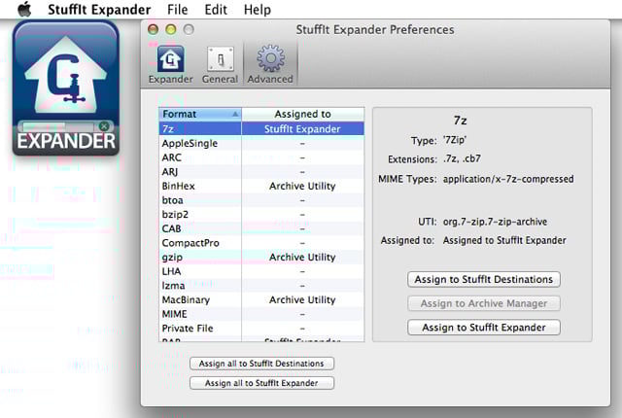Click Assign to StuffIt Expander button
This screenshot has height=418, width=622.
point(484,328)
